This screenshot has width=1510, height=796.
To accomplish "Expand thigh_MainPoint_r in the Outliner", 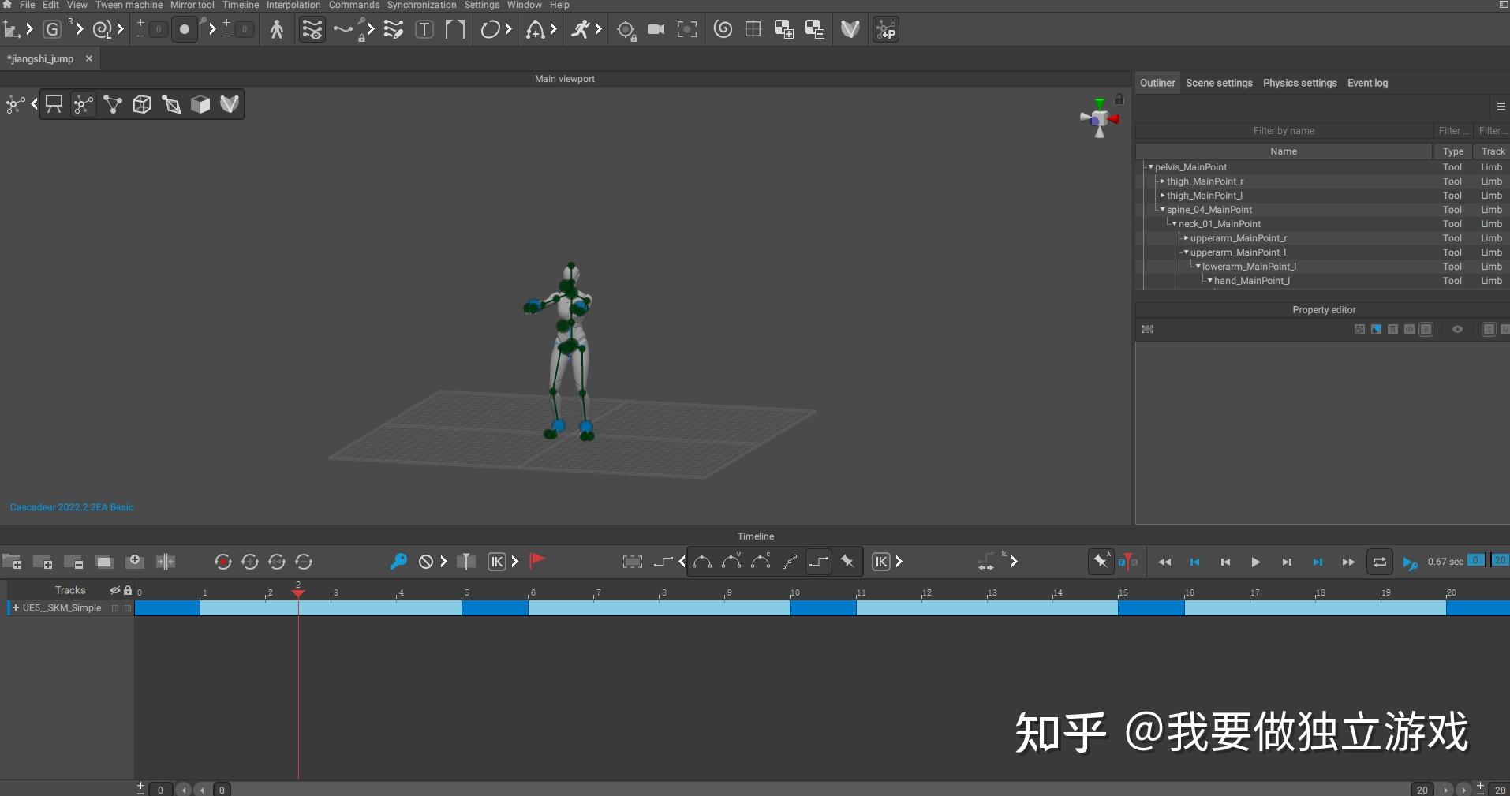I will coord(1162,181).
